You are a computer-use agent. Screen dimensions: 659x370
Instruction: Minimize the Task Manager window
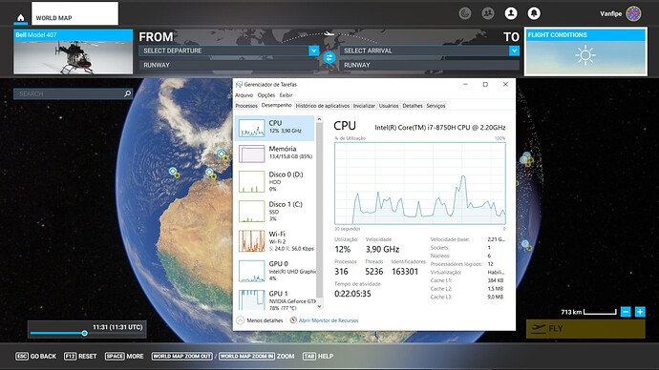[x=465, y=84]
